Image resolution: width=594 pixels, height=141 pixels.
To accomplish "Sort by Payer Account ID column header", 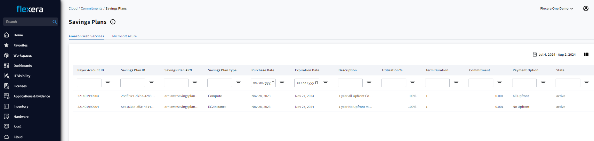I will click(x=91, y=70).
